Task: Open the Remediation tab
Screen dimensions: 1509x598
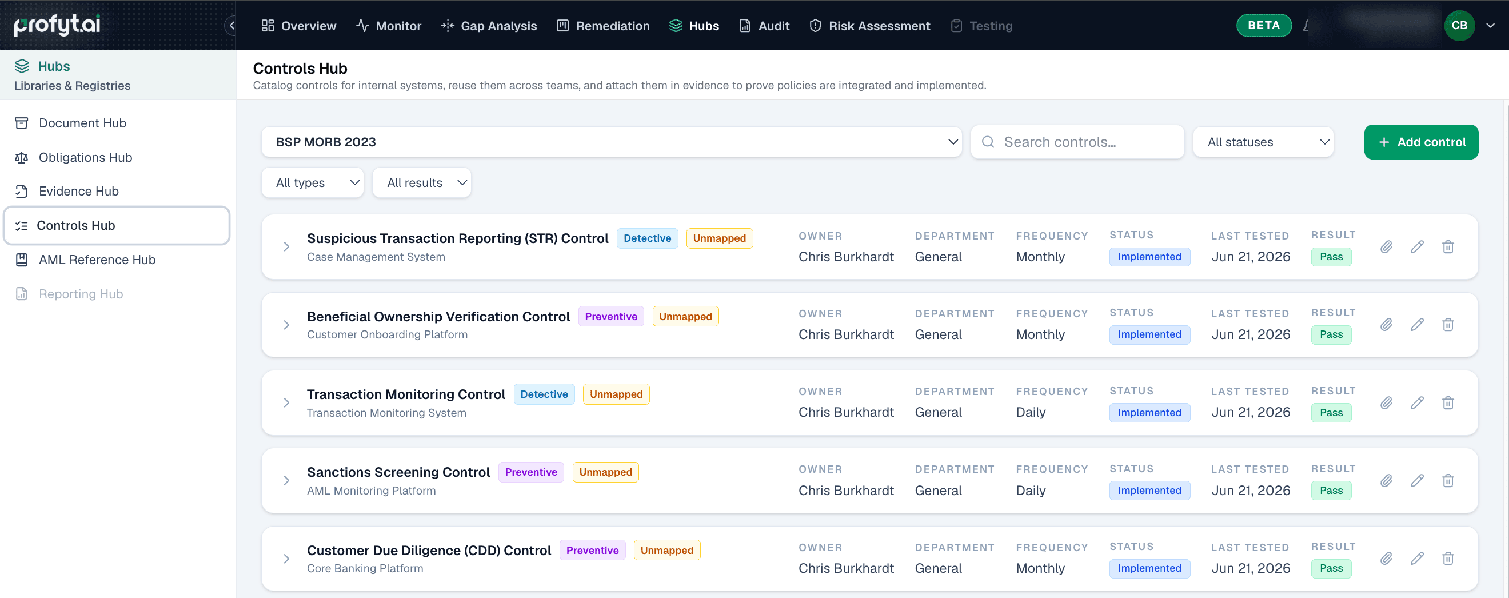Action: (603, 25)
